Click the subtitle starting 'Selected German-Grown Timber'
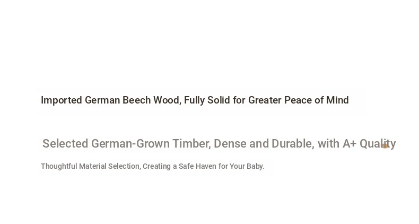419x224 pixels. click(219, 144)
